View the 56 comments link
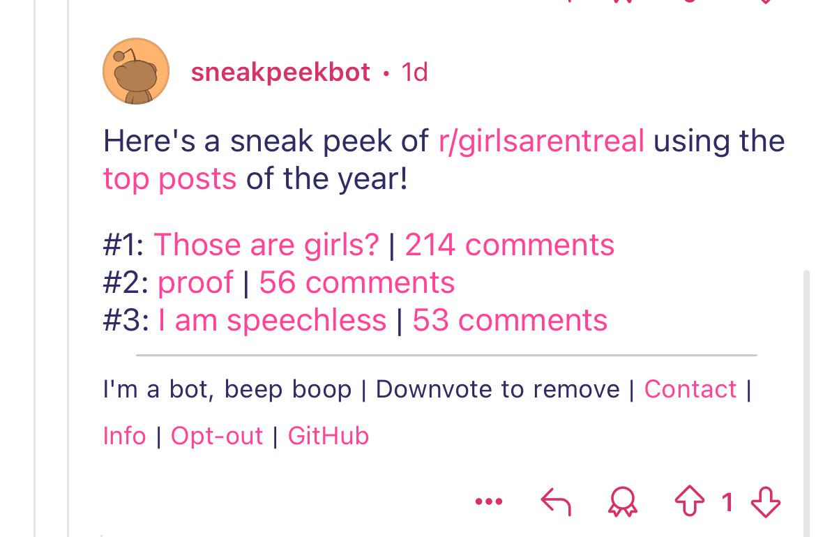 click(357, 282)
